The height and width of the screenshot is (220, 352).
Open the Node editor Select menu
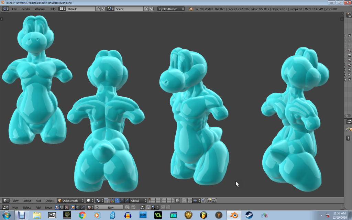click(27, 207)
